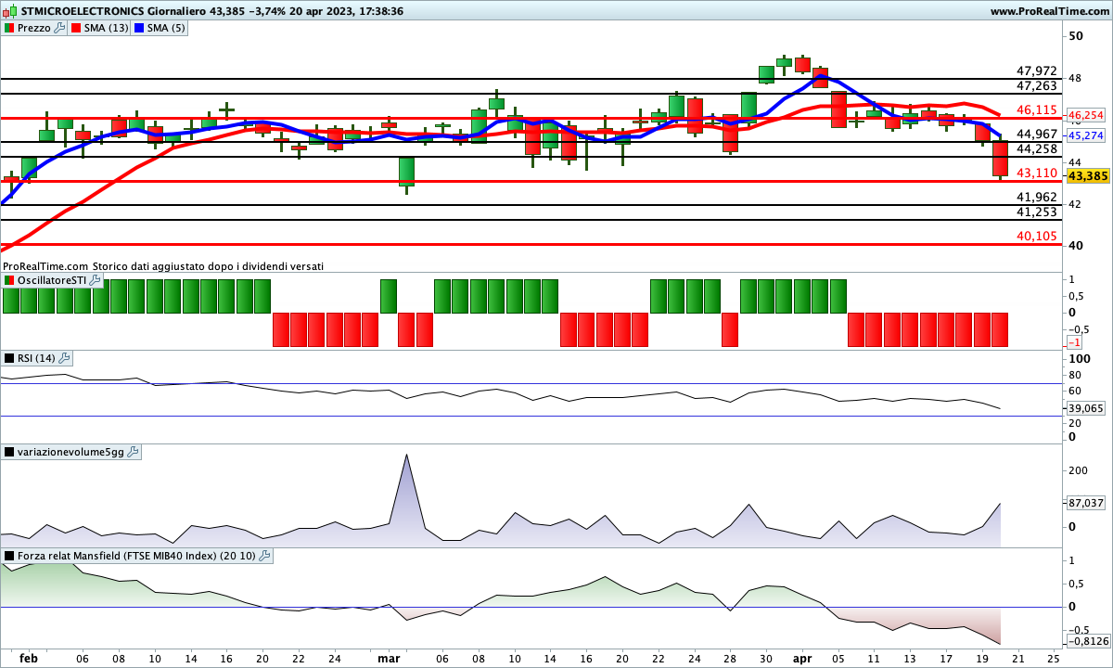This screenshot has width=1113, height=668.
Task: Click the green-red Prezzo color icon
Action: (9, 28)
